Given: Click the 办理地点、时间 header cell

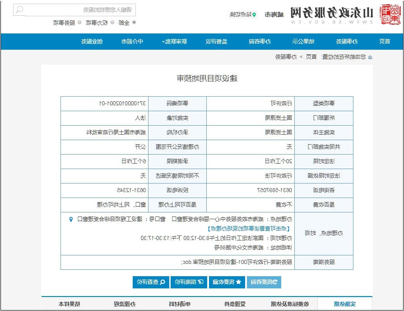Looking at the screenshot, I should coord(324,234).
